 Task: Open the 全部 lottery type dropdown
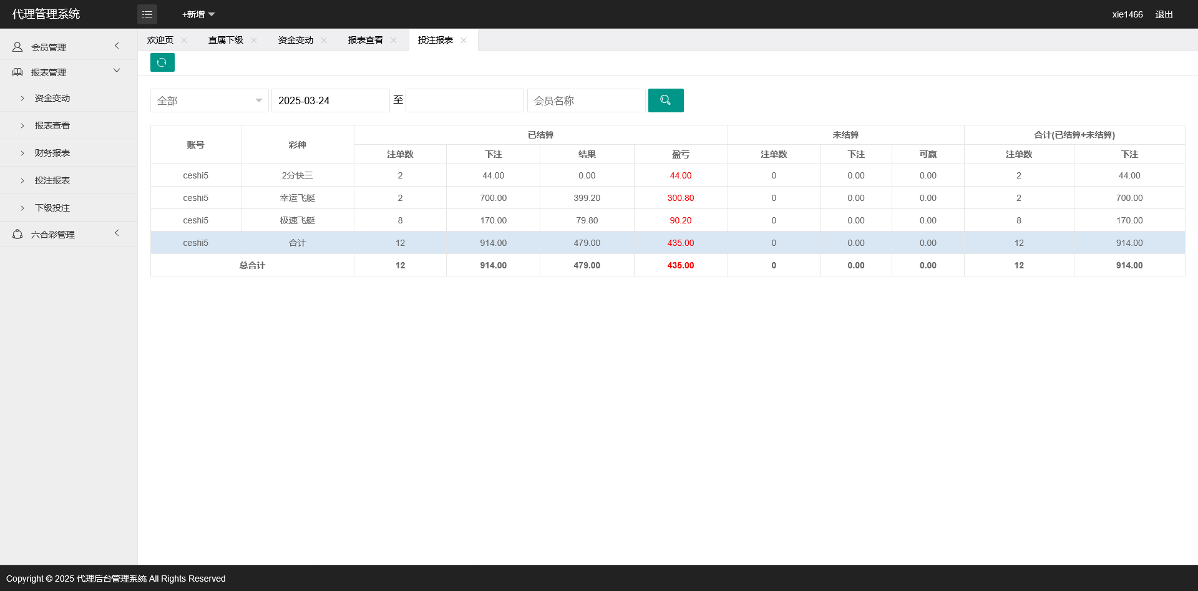coord(209,100)
